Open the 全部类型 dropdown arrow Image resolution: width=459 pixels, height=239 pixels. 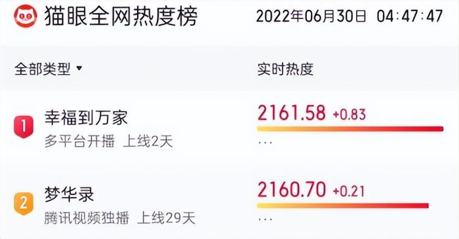click(79, 68)
